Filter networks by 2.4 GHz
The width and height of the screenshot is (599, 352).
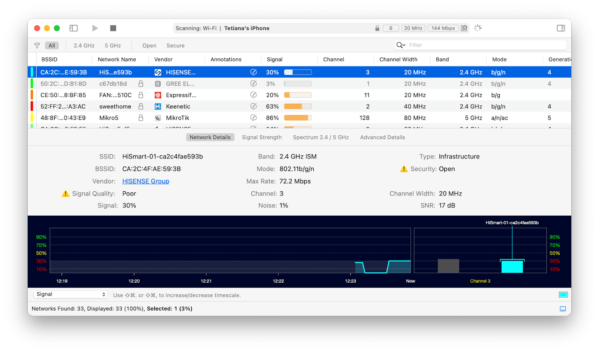(84, 46)
